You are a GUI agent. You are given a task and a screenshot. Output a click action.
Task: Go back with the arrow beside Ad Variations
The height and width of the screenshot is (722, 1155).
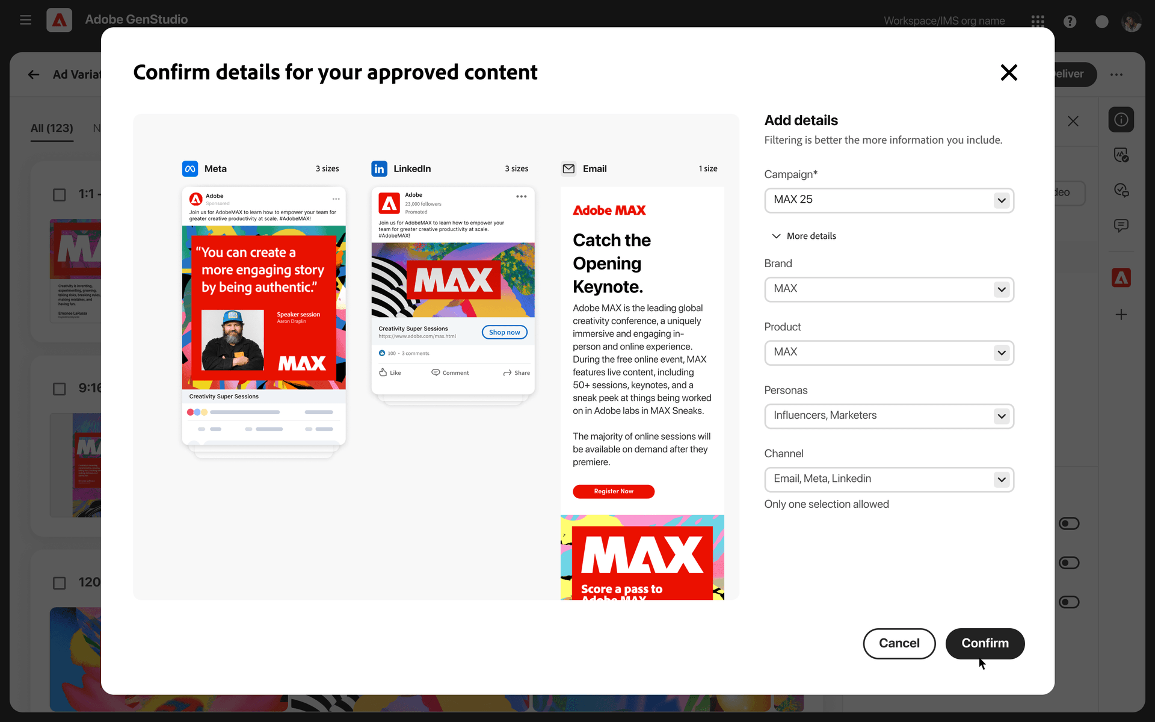(x=34, y=75)
